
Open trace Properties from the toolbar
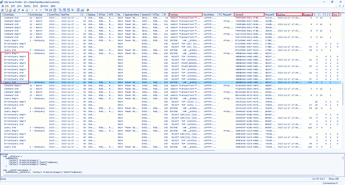pyautogui.click(x=19, y=10)
